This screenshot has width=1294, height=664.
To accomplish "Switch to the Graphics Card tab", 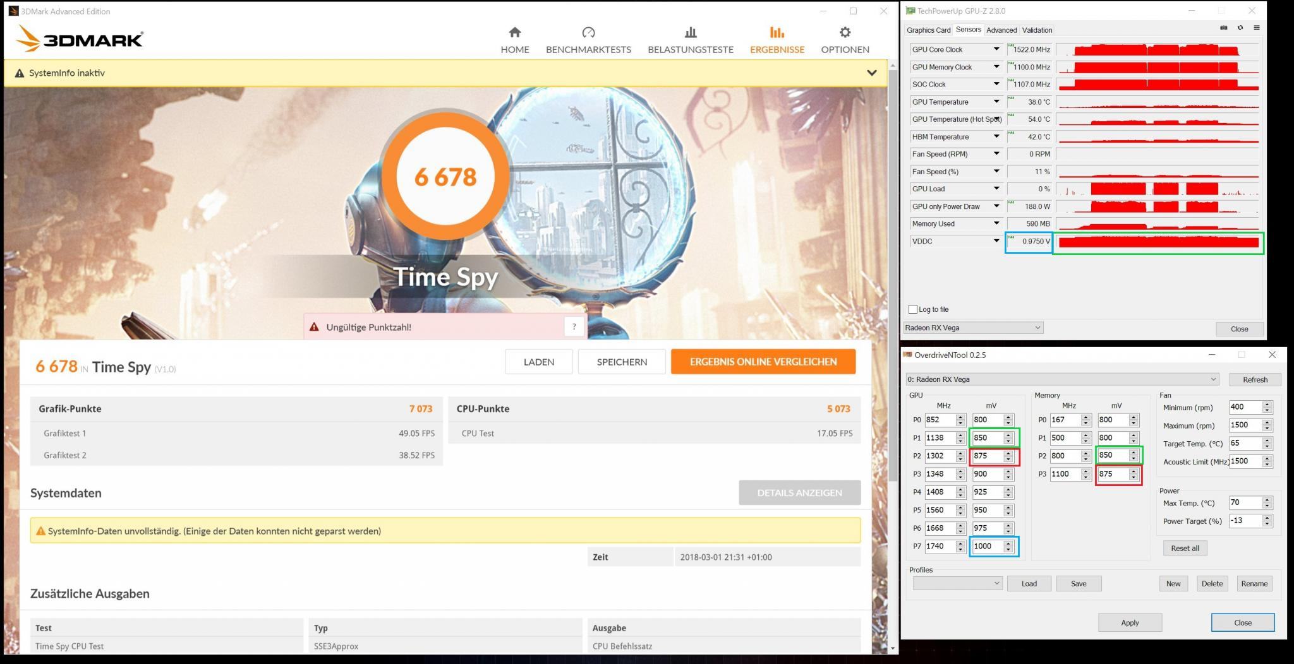I will [x=928, y=30].
